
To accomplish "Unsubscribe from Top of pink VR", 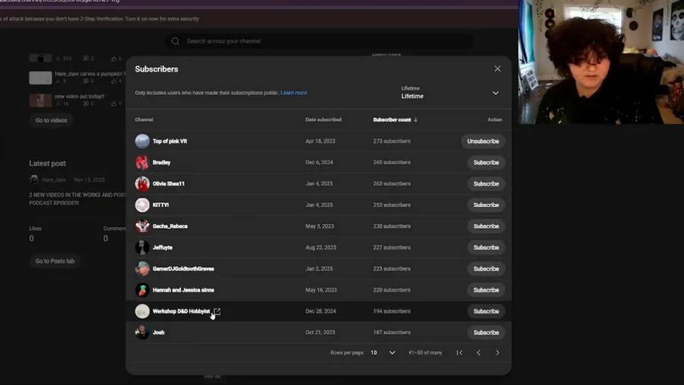I will pyautogui.click(x=483, y=142).
